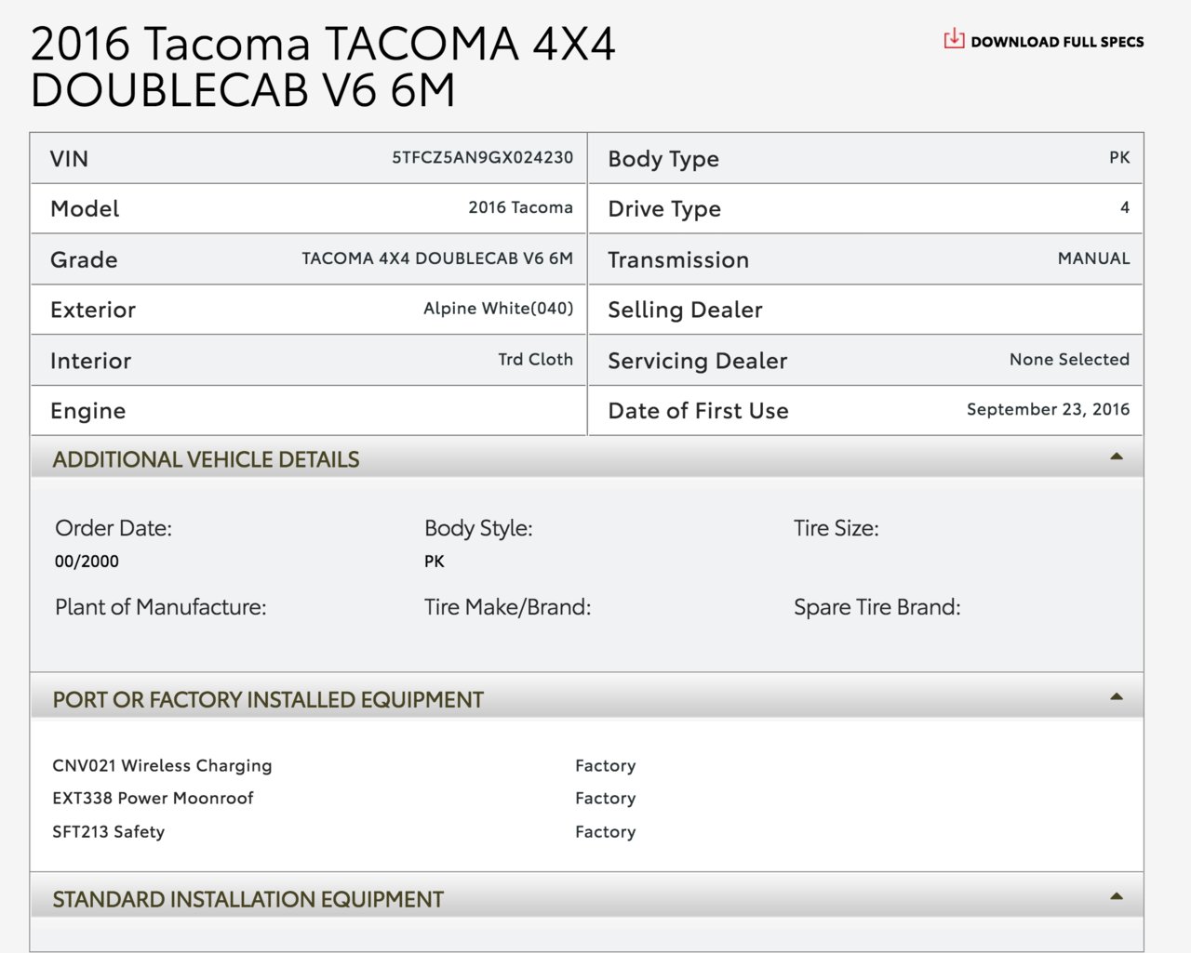This screenshot has width=1191, height=953.
Task: Click the Servicing Dealer value None Selected
Action: tap(1069, 359)
